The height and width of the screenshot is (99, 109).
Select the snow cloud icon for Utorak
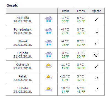tap(49, 43)
